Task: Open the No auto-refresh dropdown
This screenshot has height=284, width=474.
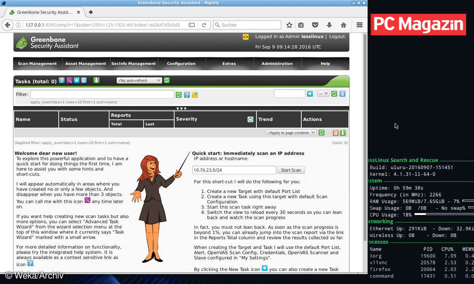Action: coord(139,80)
